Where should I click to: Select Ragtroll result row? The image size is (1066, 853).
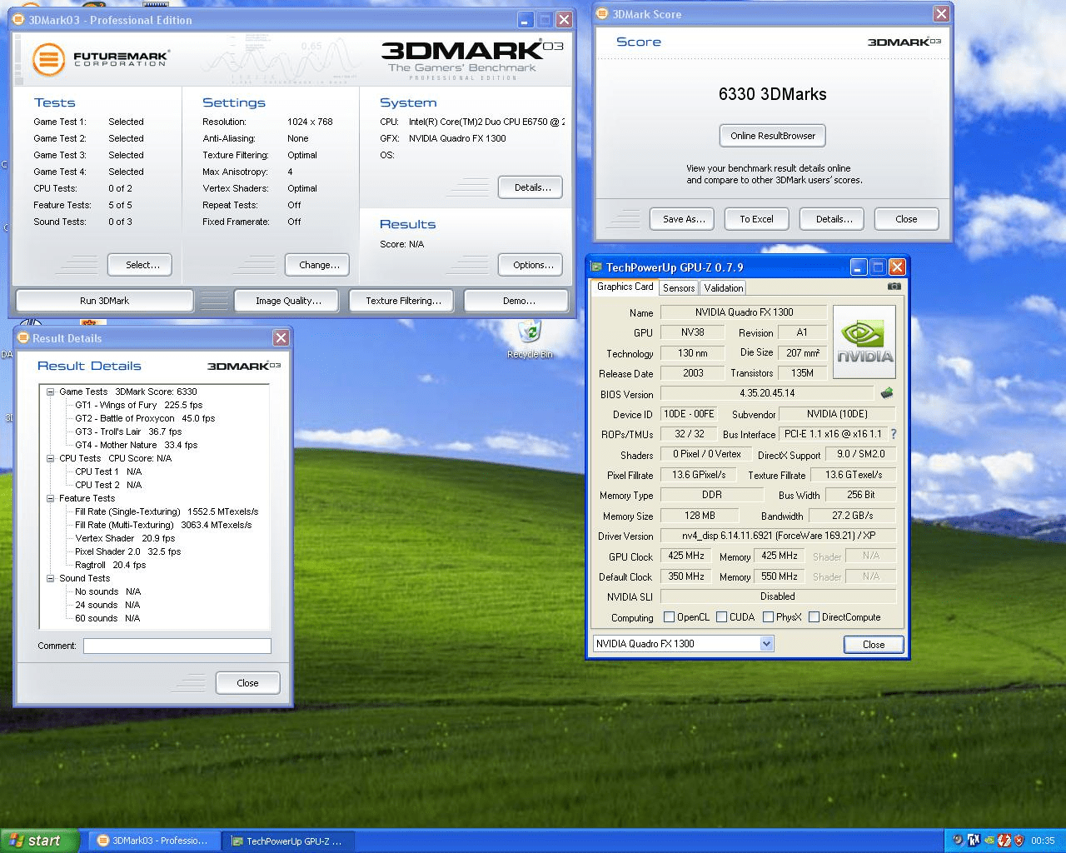tap(110, 565)
